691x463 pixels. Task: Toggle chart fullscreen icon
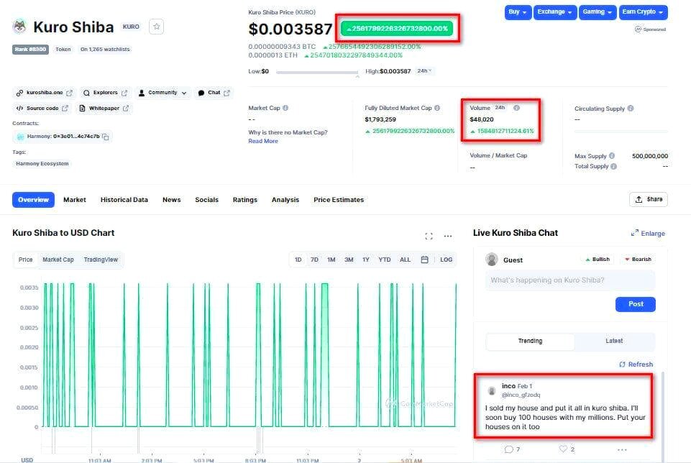tap(429, 236)
